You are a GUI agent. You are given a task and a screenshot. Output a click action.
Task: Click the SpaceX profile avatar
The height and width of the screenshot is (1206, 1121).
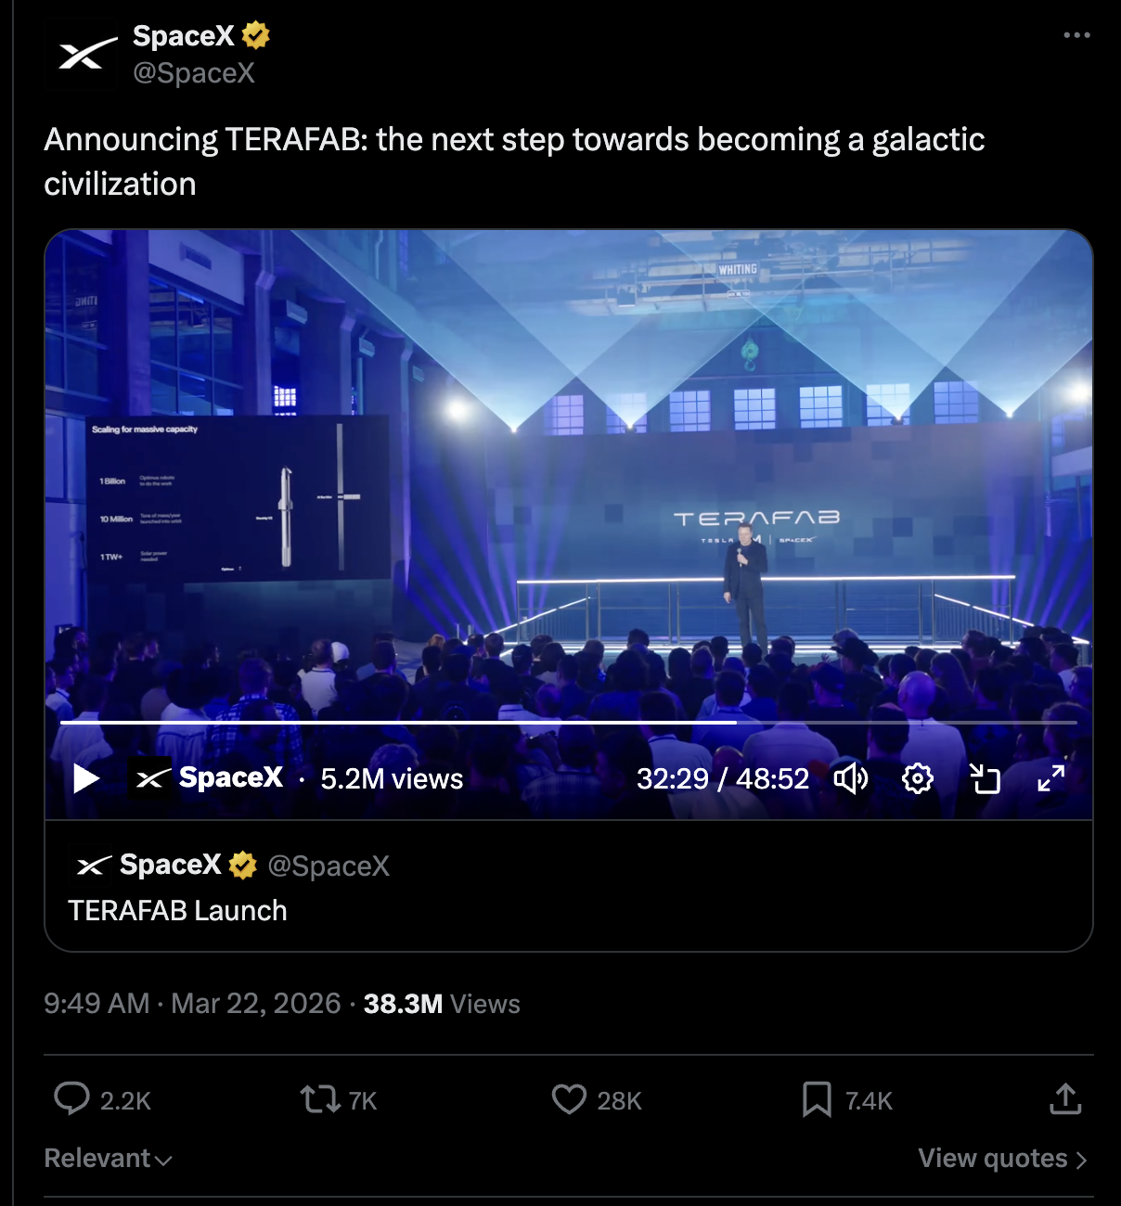tap(82, 54)
